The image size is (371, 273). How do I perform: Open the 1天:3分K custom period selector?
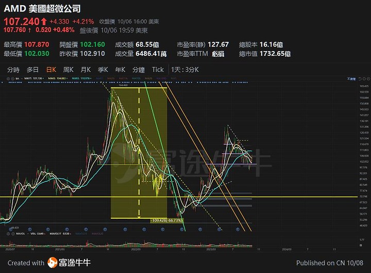tap(185, 70)
